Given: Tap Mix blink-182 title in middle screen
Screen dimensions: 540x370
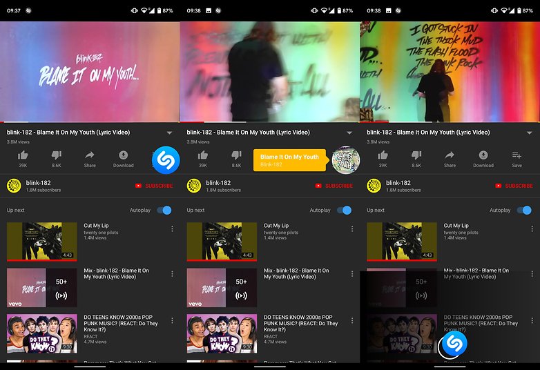Looking at the screenshot, I should [296, 273].
